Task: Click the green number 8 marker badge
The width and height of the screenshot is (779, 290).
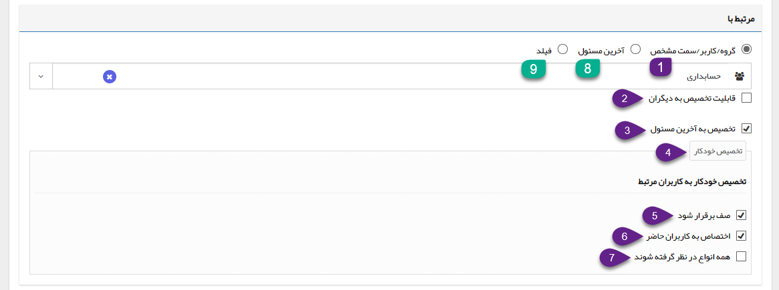Action: [588, 69]
